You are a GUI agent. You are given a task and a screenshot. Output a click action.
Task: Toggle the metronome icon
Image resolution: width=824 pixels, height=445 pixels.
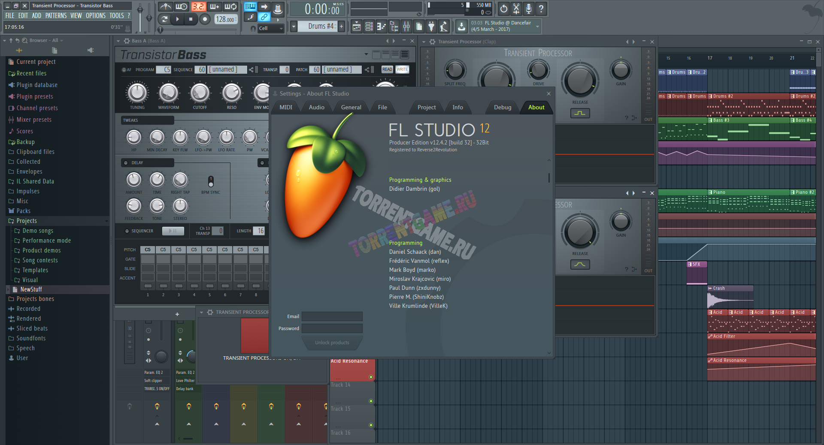click(165, 7)
